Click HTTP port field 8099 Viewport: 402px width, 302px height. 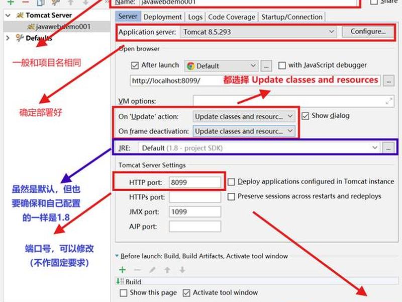(195, 182)
